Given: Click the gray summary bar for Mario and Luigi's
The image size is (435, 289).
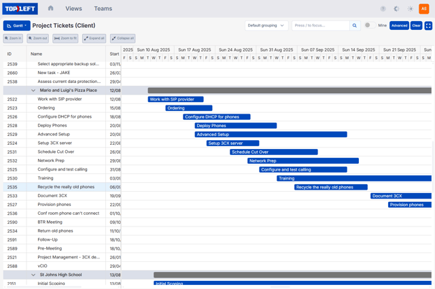Looking at the screenshot, I should pyautogui.click(x=290, y=90).
